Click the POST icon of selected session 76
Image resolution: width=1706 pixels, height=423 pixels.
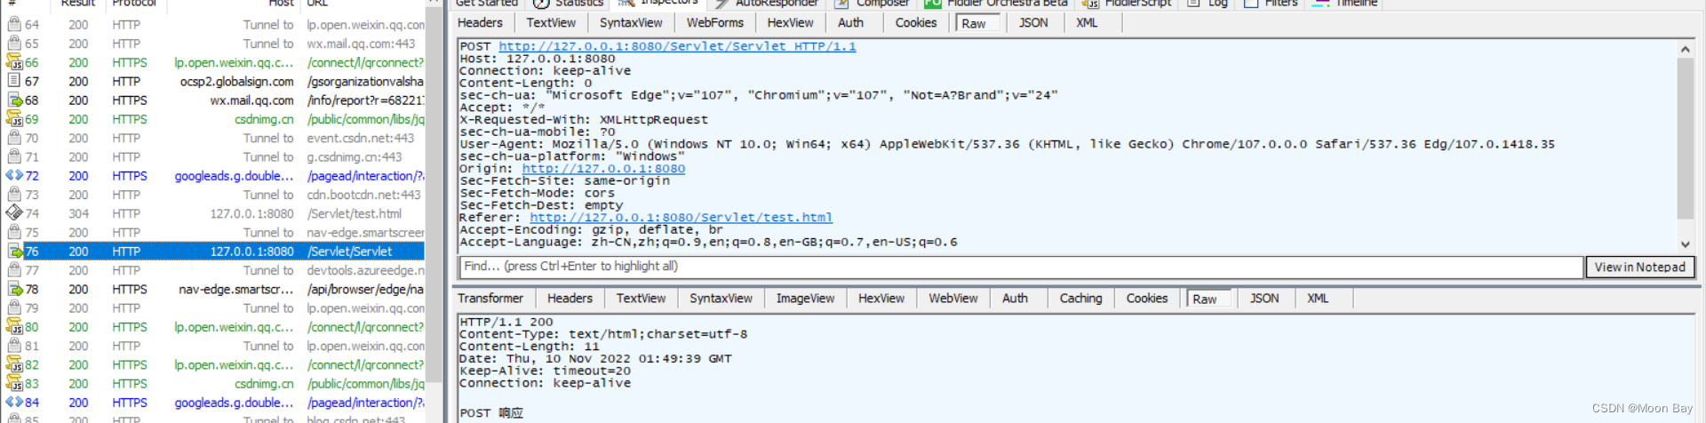[x=14, y=251]
